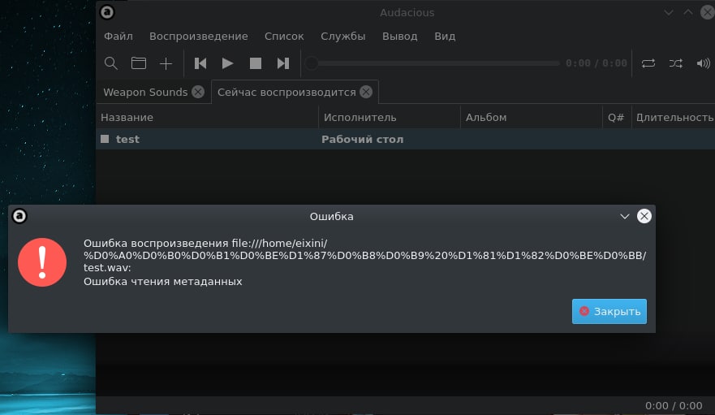Screen dimensions: 715x415
Task: Click the red error exclamation icon
Action: (42, 262)
